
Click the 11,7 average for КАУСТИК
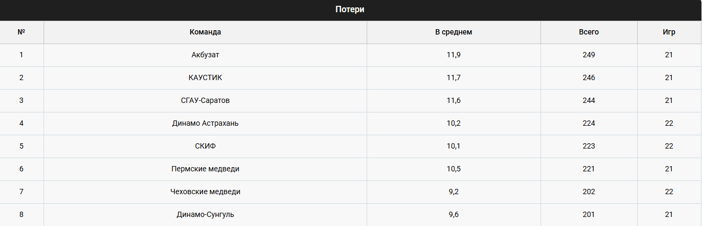click(453, 77)
